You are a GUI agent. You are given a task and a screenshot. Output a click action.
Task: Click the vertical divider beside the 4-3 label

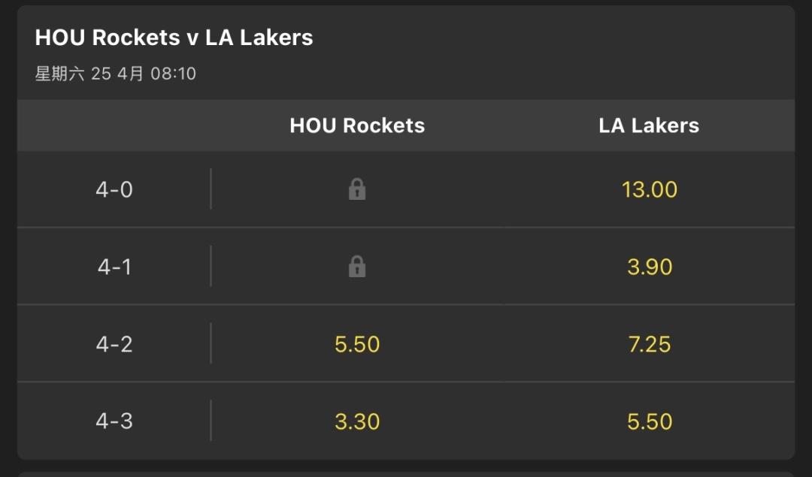tap(211, 421)
